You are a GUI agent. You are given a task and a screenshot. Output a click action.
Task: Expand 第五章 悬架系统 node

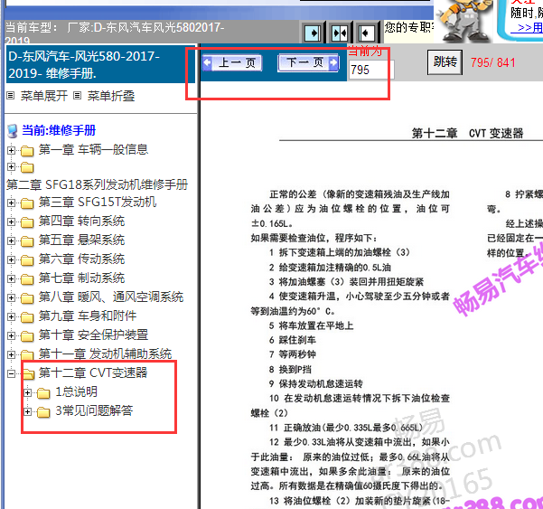(11, 240)
